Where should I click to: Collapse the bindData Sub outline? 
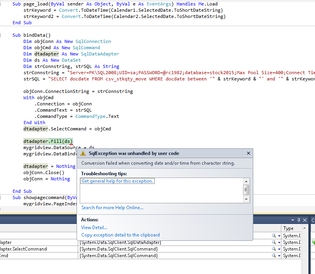(0, 35)
